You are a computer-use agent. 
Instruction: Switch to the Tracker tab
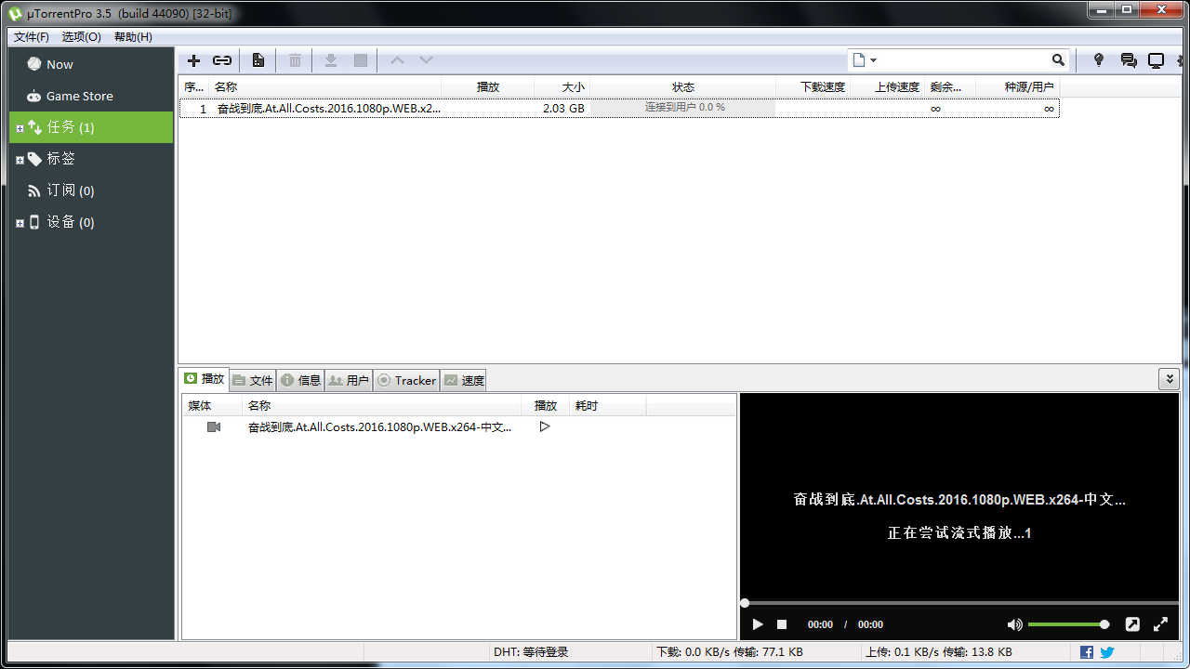click(406, 380)
